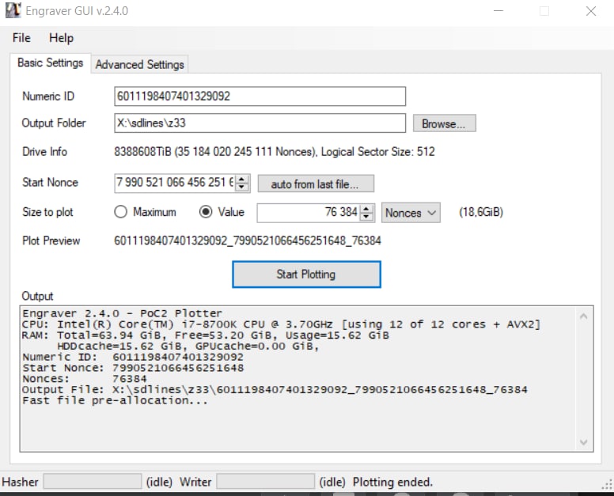This screenshot has width=614, height=496.
Task: Increase the size value with its up arrow
Action: (x=366, y=209)
